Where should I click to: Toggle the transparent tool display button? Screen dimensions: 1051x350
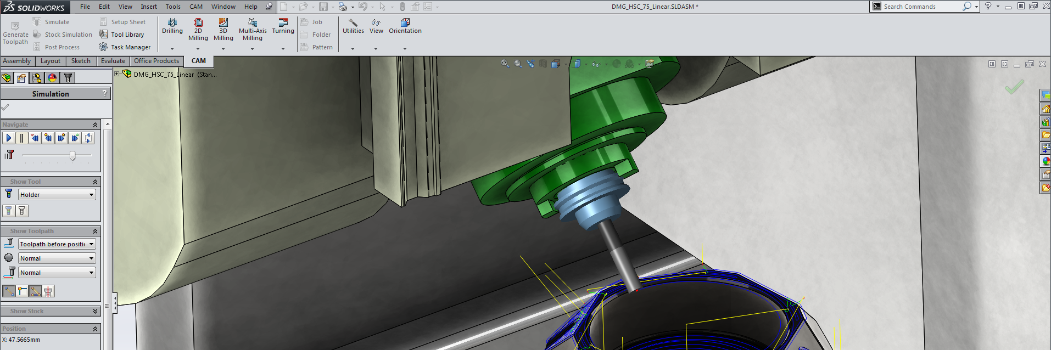22,211
